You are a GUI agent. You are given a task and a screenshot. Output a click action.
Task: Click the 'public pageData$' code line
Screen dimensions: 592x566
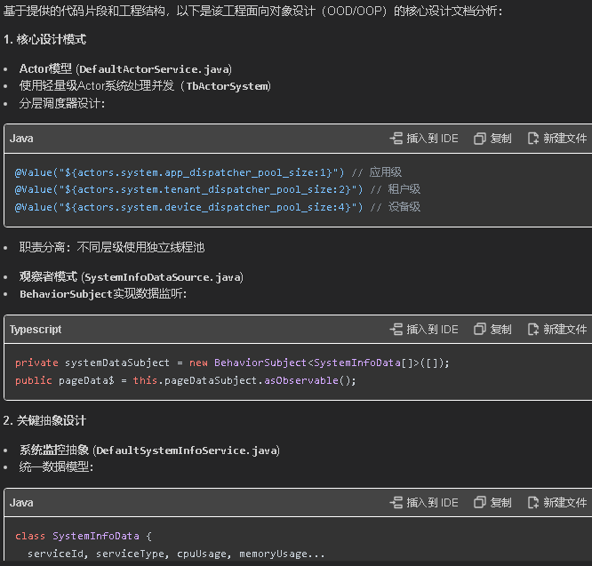point(186,380)
